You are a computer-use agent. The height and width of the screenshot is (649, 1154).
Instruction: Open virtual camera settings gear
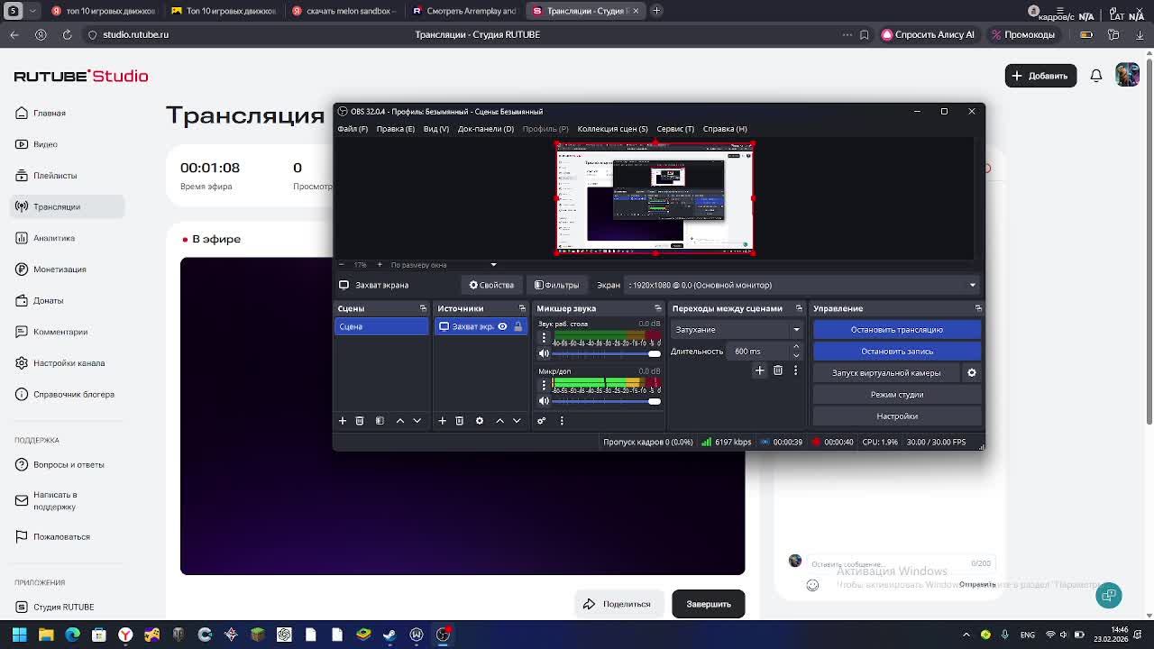[x=972, y=373]
